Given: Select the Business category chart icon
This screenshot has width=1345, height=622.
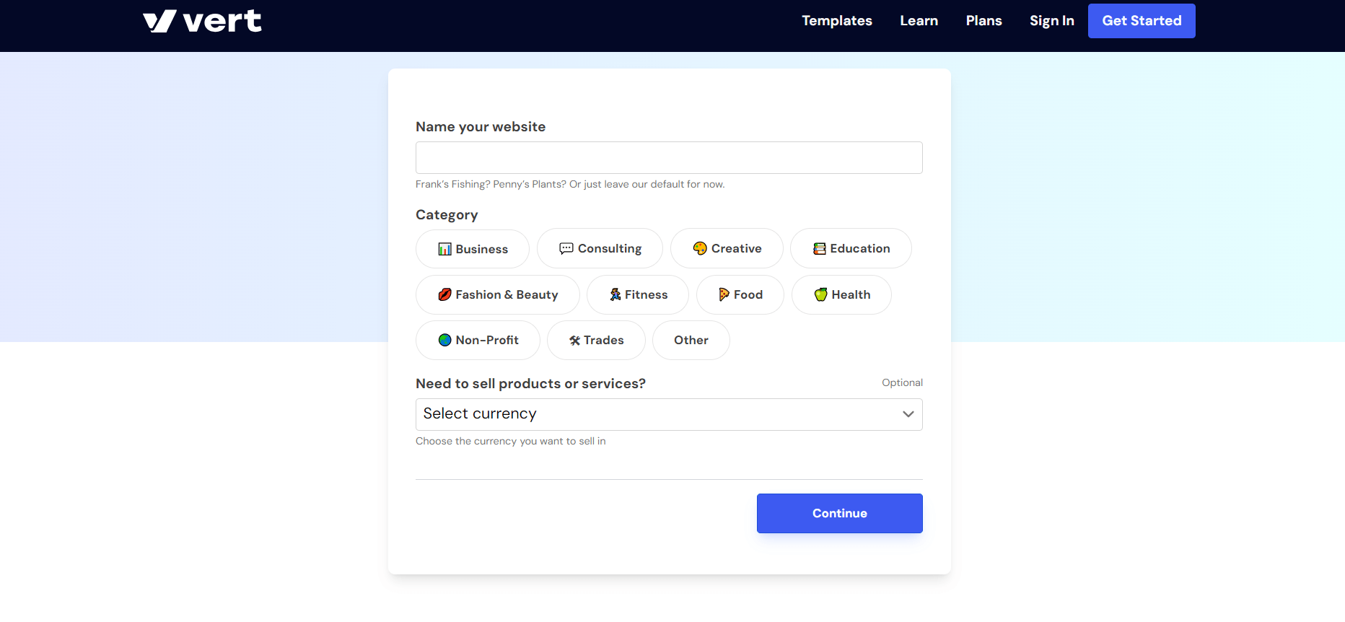Looking at the screenshot, I should pos(444,249).
